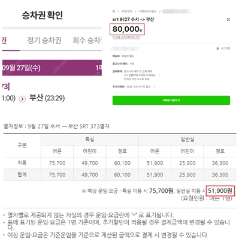Switch to the 정기 승차권 tab

[44, 40]
